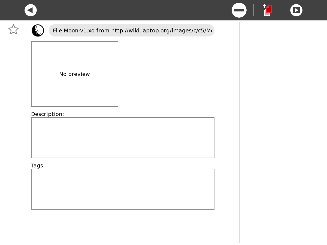
Task: Click the Description: label
Action: 47,114
